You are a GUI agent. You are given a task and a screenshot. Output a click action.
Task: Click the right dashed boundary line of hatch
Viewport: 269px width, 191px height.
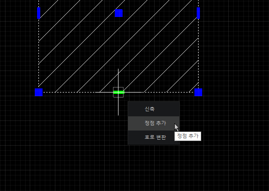point(199,51)
